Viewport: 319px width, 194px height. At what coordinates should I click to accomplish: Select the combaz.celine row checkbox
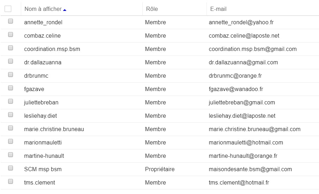tap(11, 34)
